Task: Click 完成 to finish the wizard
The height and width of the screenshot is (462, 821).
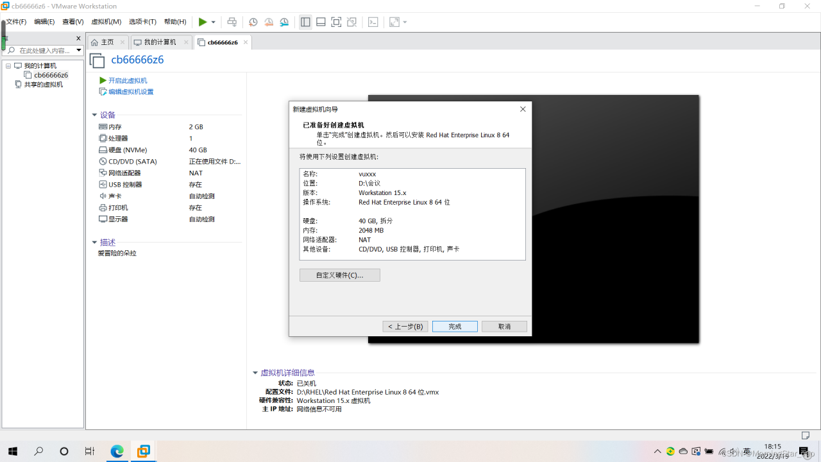Action: click(455, 327)
